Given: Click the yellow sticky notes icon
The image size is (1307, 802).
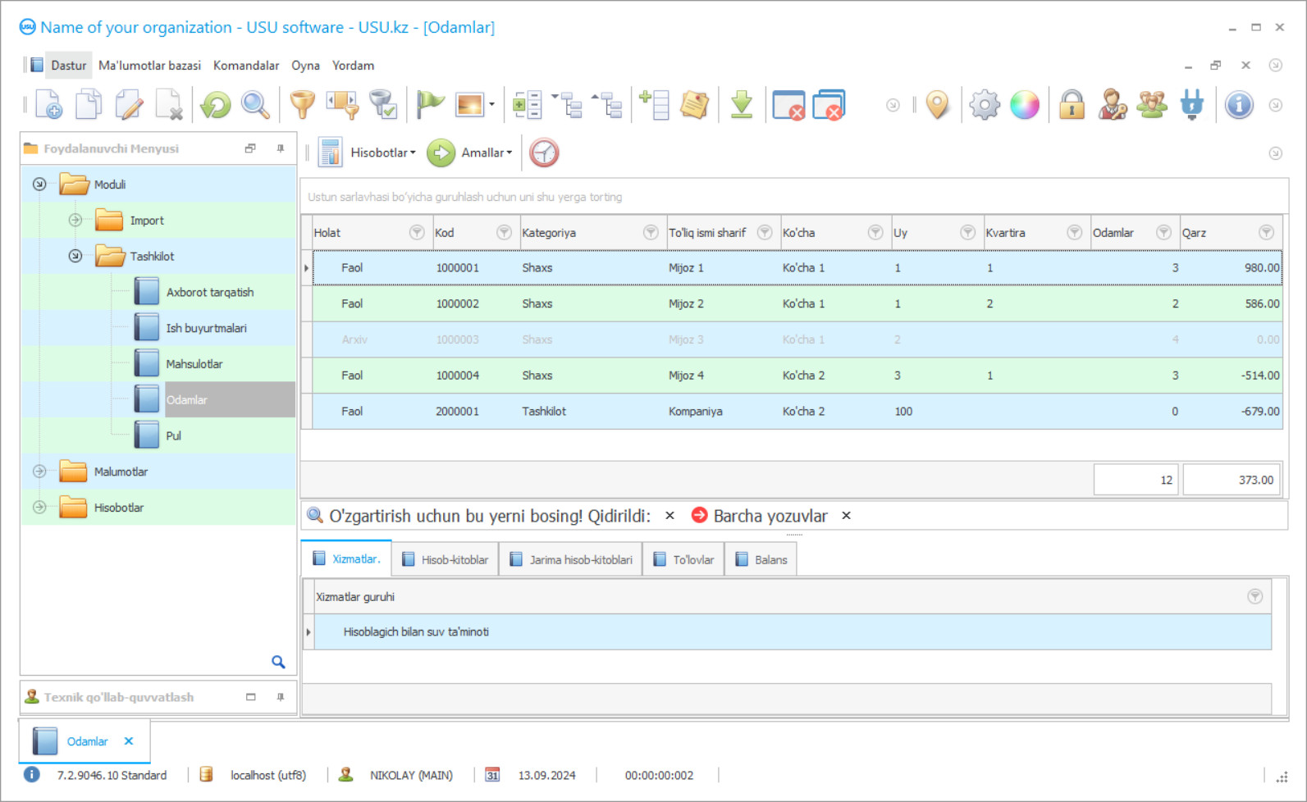Looking at the screenshot, I should 695,105.
